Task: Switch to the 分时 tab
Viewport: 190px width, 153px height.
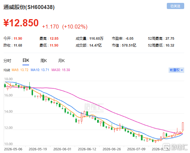Action: coord(7,61)
